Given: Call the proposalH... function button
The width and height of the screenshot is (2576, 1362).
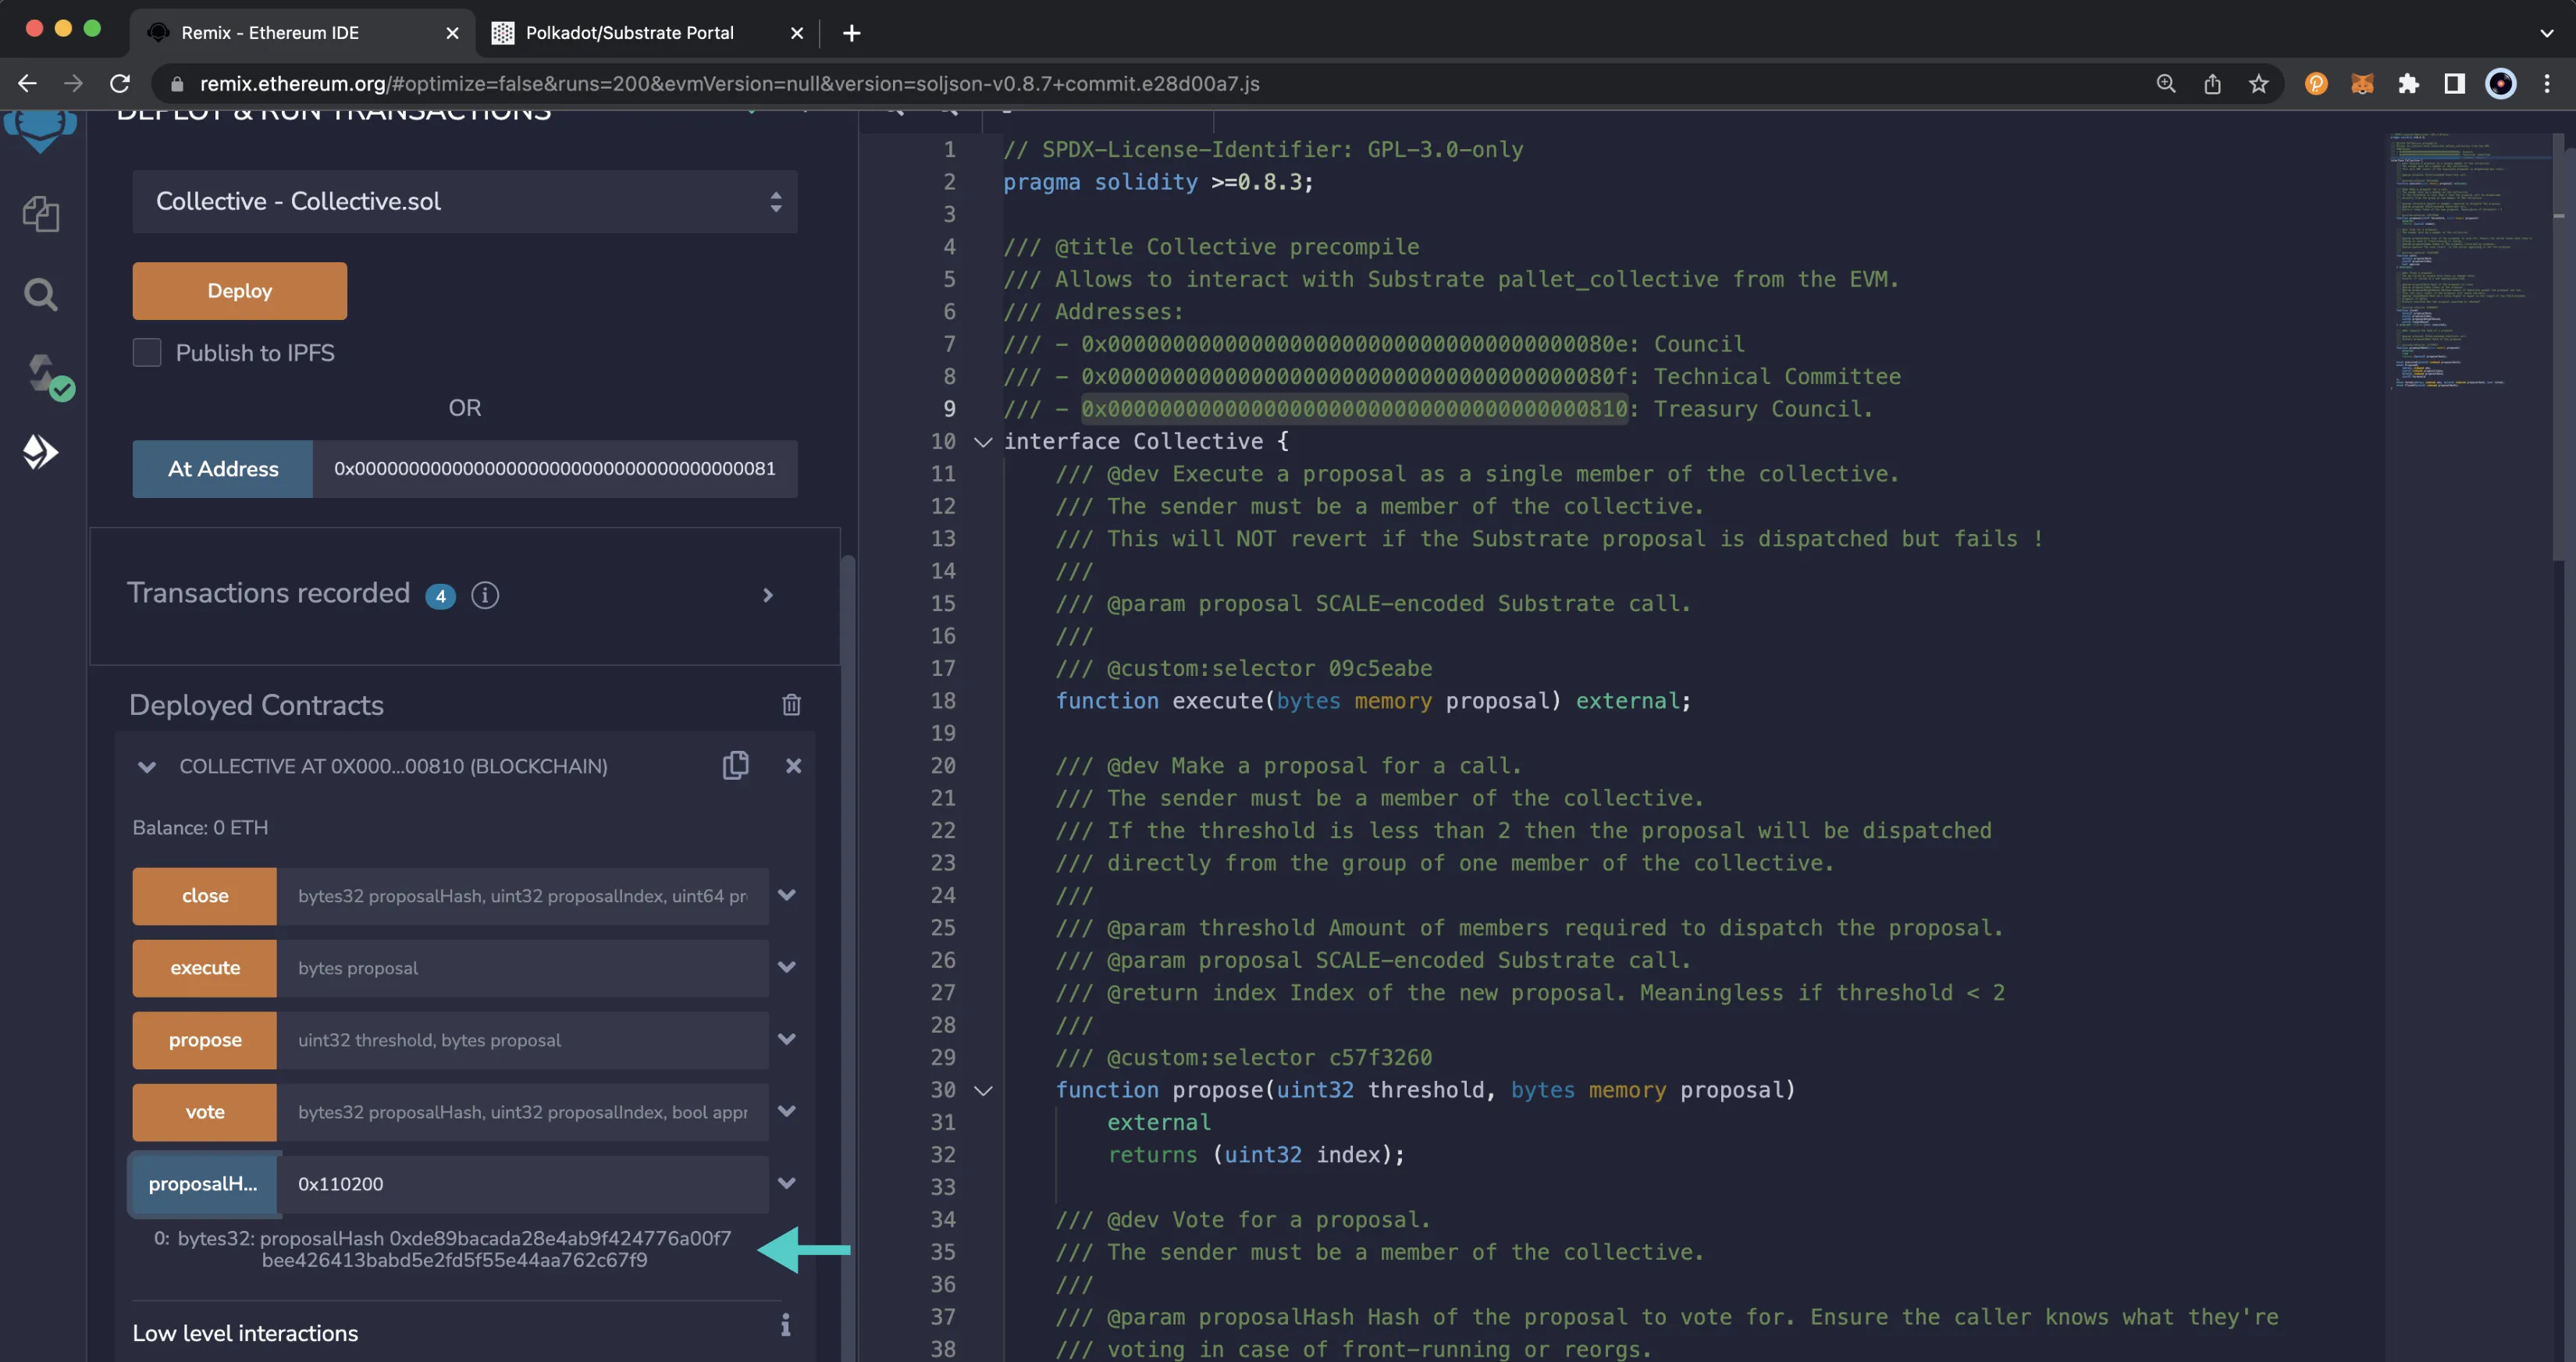Looking at the screenshot, I should (205, 1184).
